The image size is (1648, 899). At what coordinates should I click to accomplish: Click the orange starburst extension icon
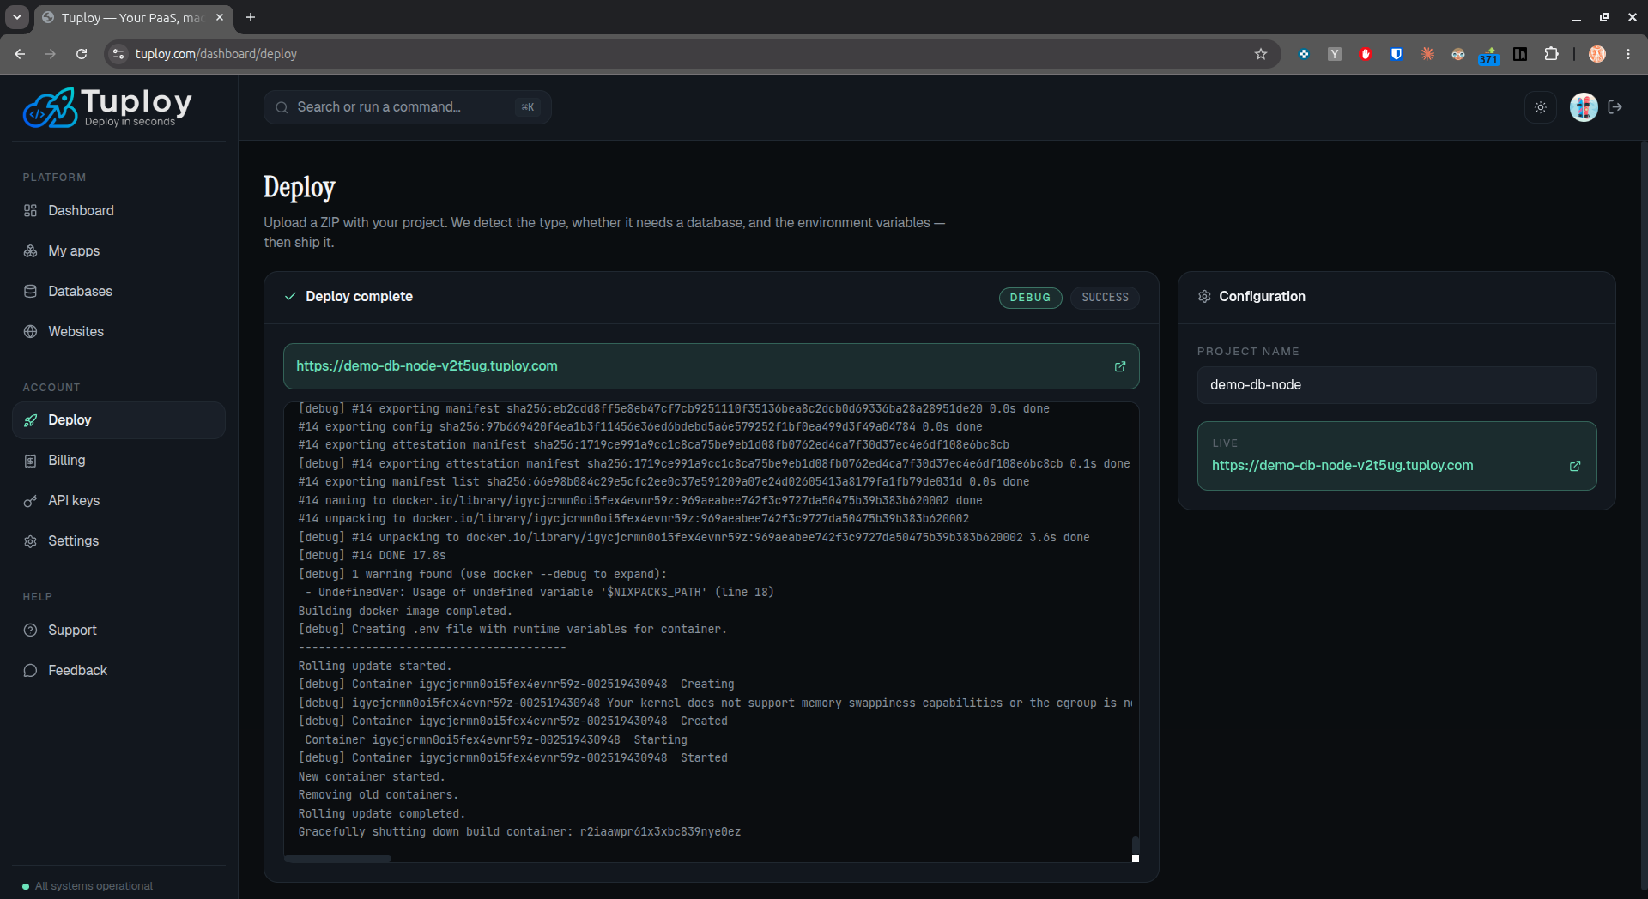(1427, 54)
